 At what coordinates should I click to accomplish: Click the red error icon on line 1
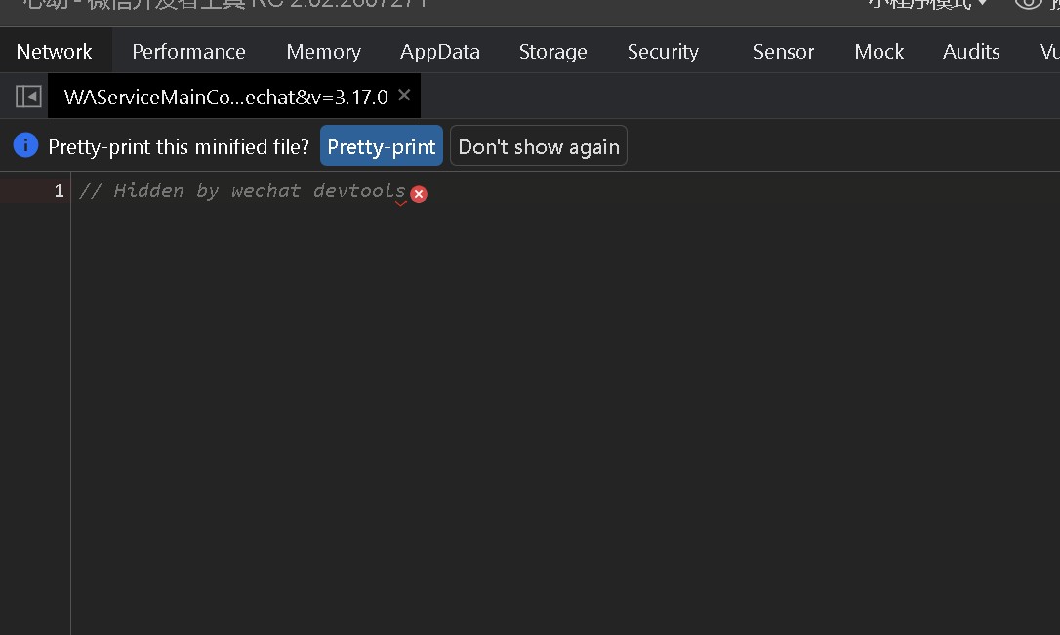tap(419, 194)
